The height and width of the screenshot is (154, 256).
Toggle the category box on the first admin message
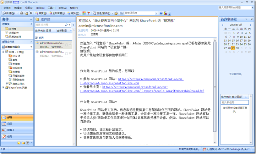(x=66, y=45)
